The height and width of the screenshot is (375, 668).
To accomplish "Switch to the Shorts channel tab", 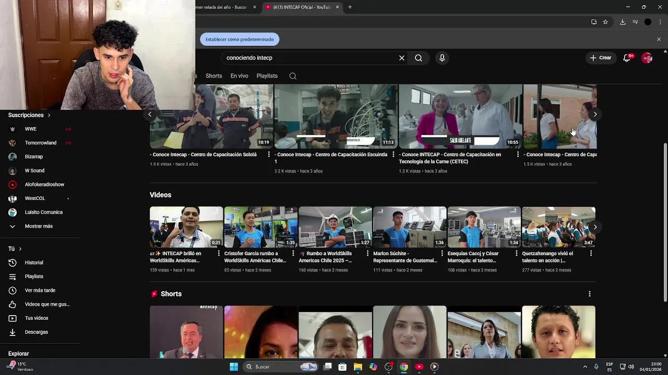I will [213, 76].
